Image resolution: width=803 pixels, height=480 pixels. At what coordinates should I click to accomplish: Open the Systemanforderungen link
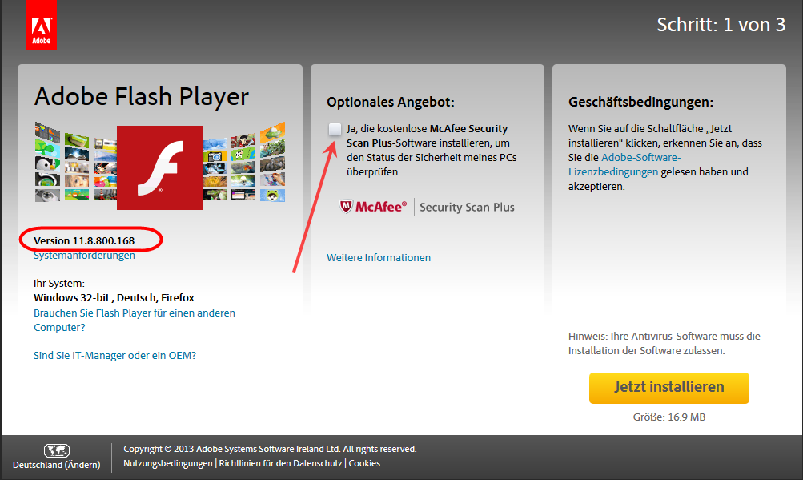coord(85,256)
